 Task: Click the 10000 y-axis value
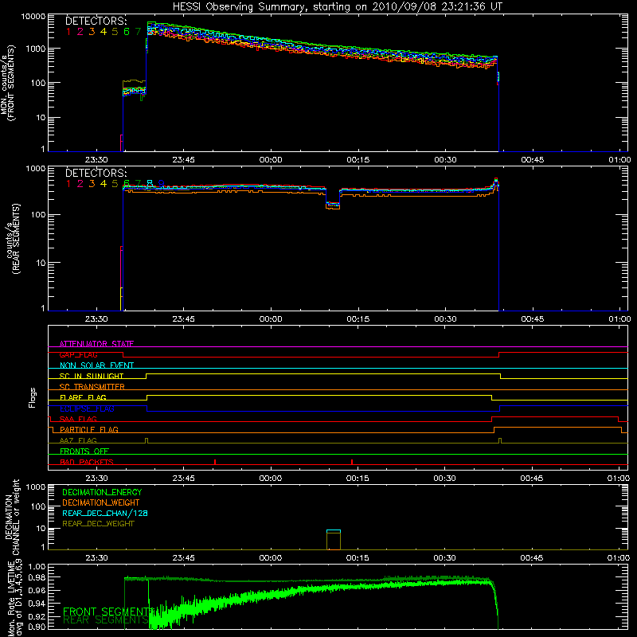point(33,17)
